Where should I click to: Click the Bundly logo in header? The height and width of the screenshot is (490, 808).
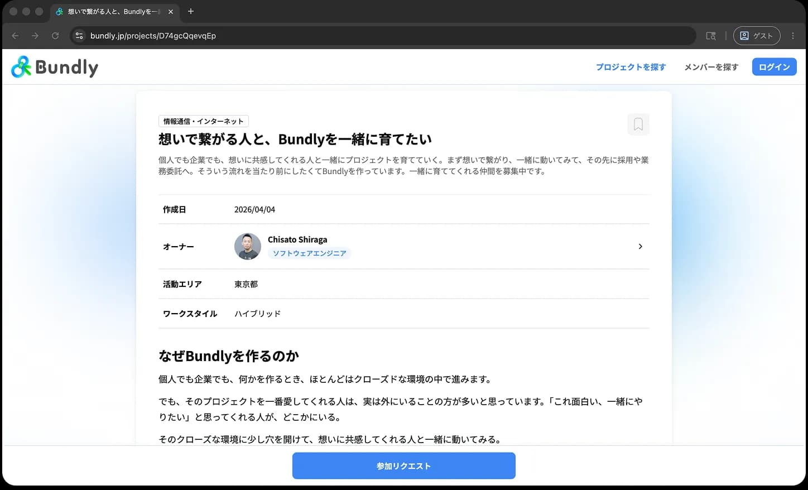coord(55,67)
